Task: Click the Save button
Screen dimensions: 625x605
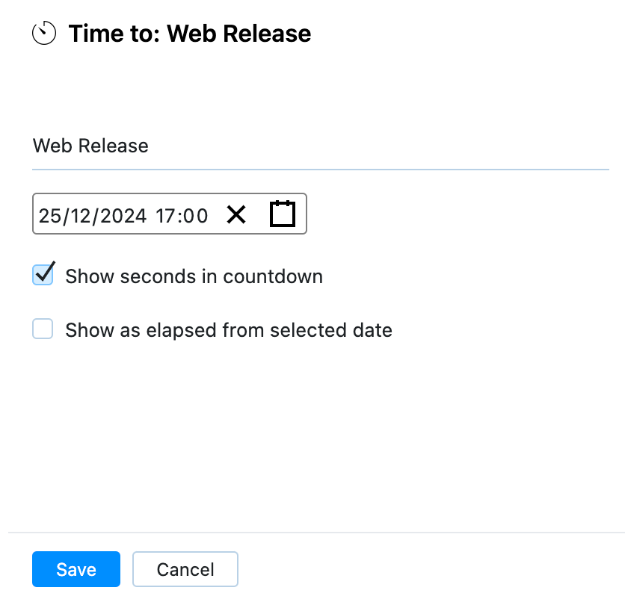Action: (76, 569)
